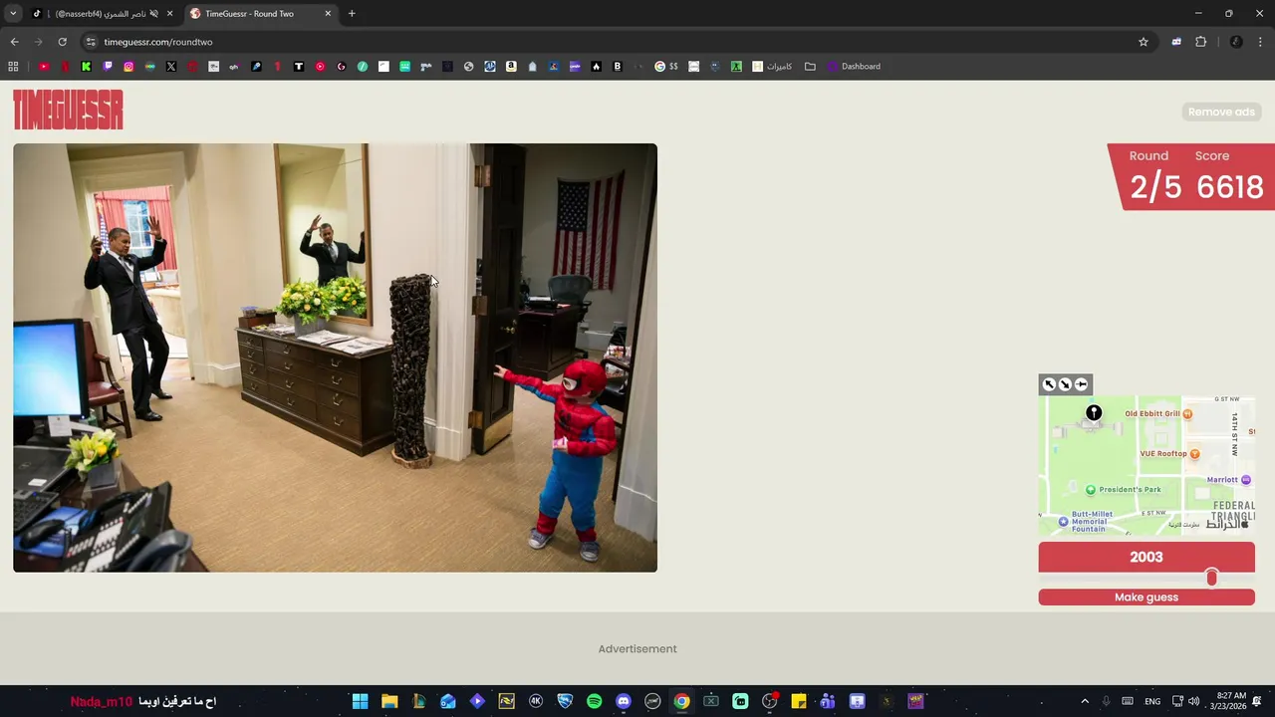Click the Marriott hotel marker

[x=1246, y=480]
